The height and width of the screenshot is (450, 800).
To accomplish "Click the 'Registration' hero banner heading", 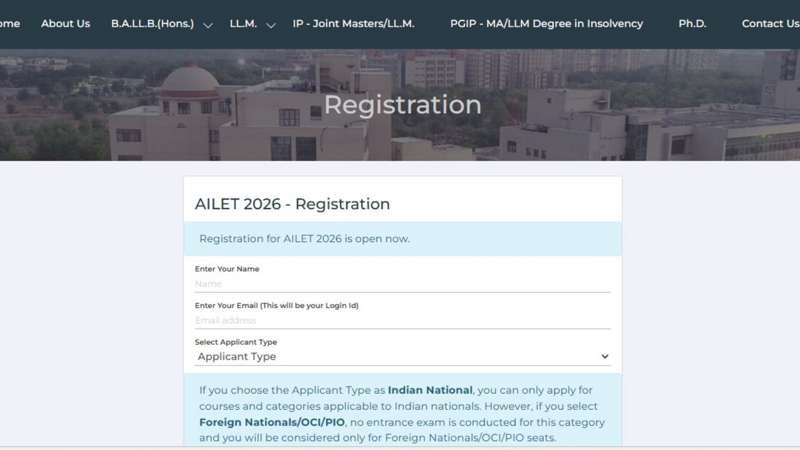I will (403, 104).
